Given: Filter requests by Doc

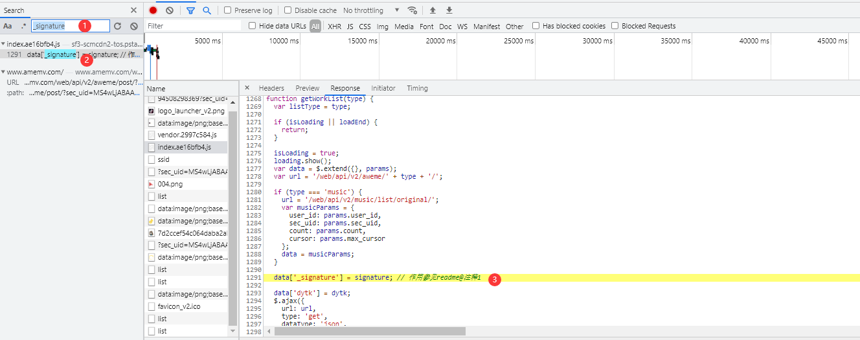Looking at the screenshot, I should tap(446, 26).
